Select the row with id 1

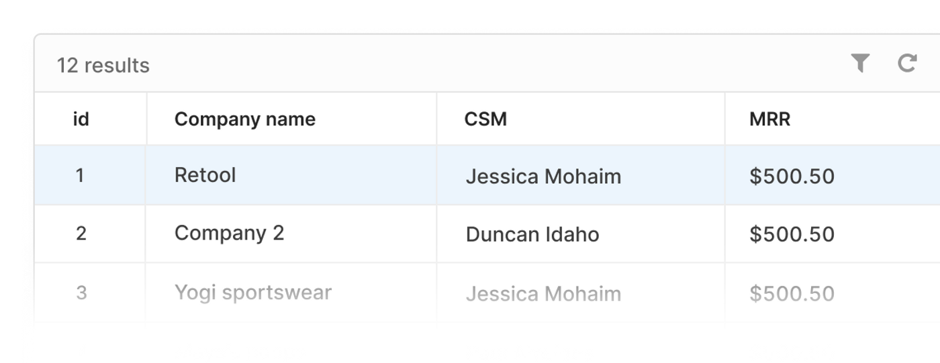[x=81, y=176]
